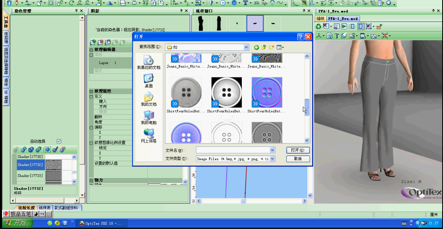443x229 pixels.
Task: Click the add shader icon with green plus
Action: (23, 150)
